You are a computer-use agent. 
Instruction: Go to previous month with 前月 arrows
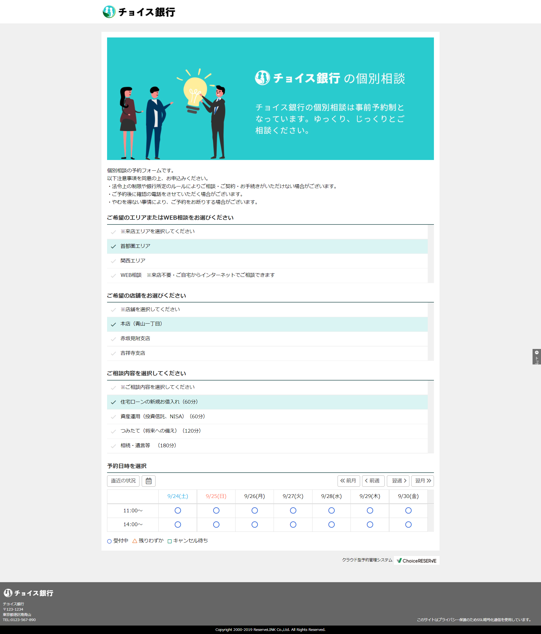349,481
